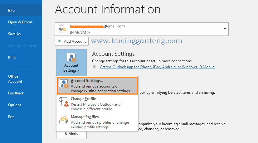The height and width of the screenshot is (143, 258).
Task: Expand the email account selector dropdown arrow
Action: click(x=225, y=29)
